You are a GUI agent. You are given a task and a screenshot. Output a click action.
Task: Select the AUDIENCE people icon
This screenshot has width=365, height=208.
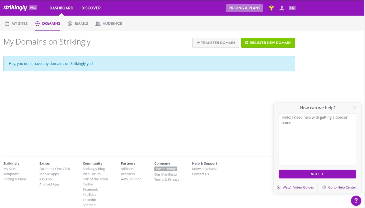point(97,23)
